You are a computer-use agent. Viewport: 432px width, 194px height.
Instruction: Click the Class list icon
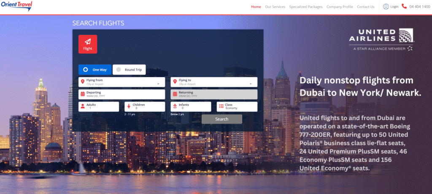point(221,106)
